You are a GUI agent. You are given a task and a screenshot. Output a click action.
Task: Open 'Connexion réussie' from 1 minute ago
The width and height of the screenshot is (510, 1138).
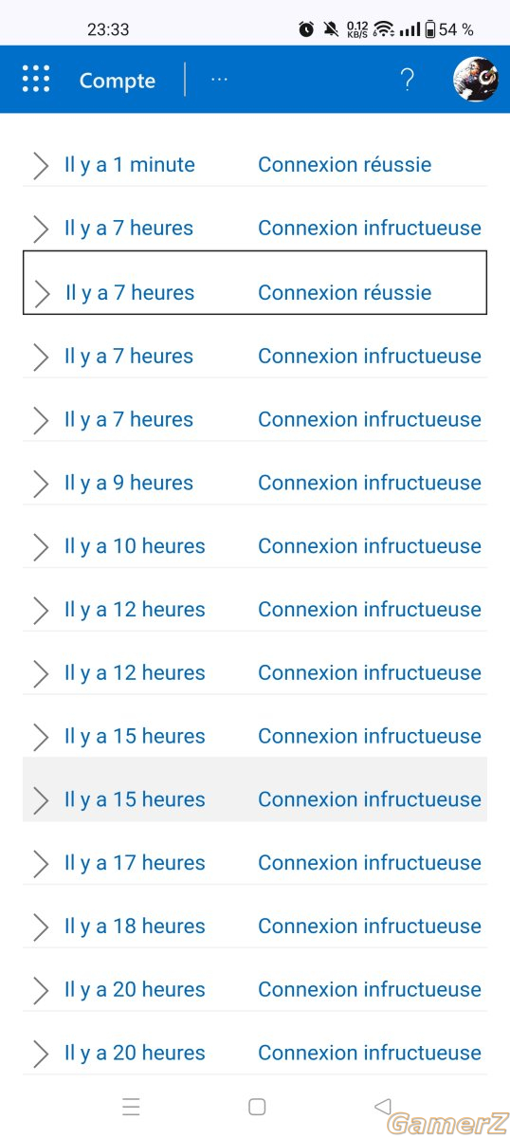(x=345, y=164)
